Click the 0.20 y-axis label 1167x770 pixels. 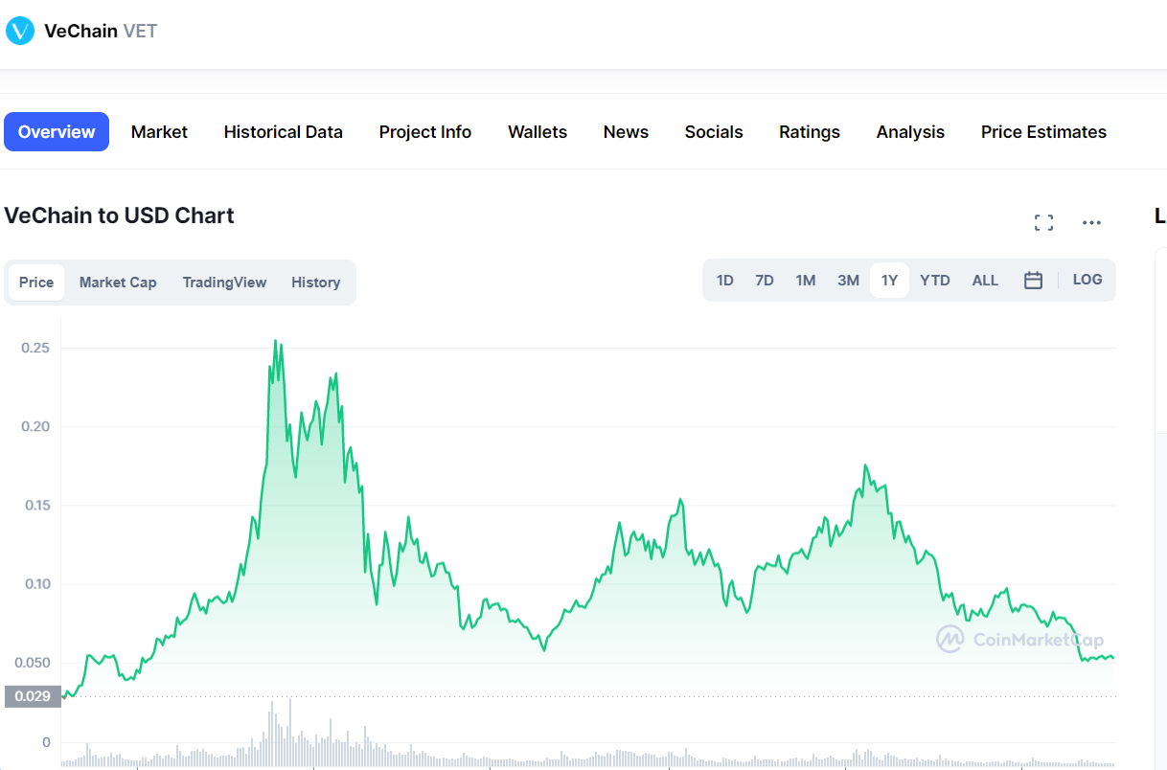coord(35,426)
